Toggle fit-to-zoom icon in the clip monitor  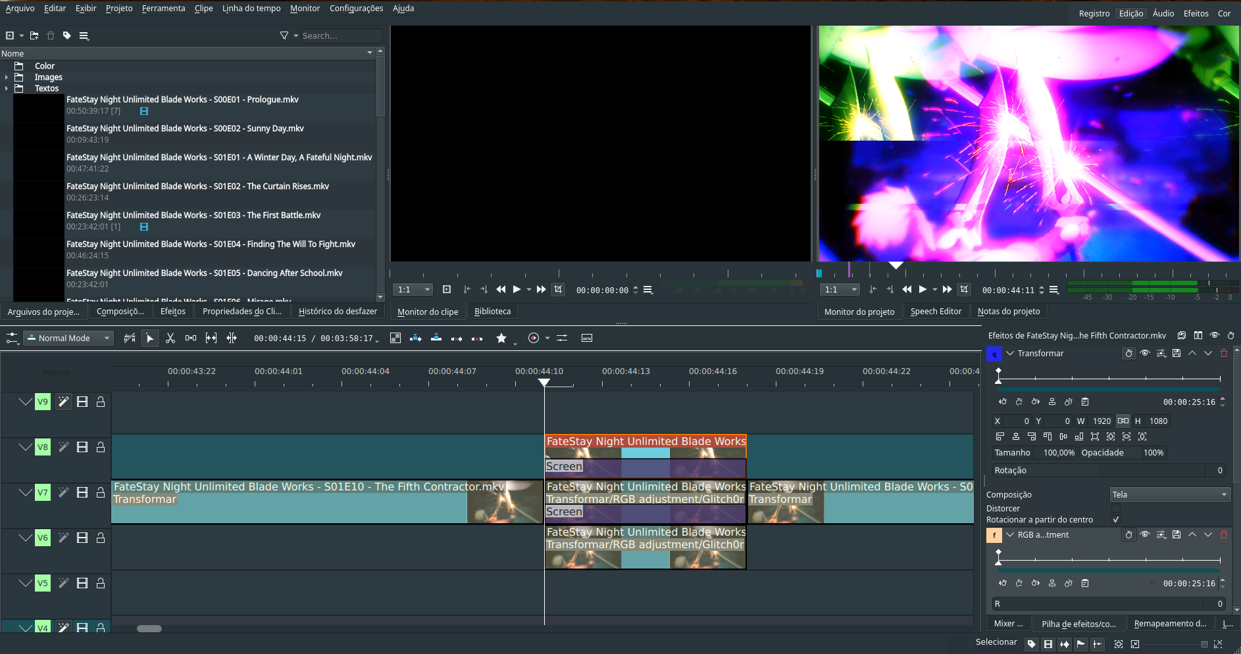[x=447, y=289]
